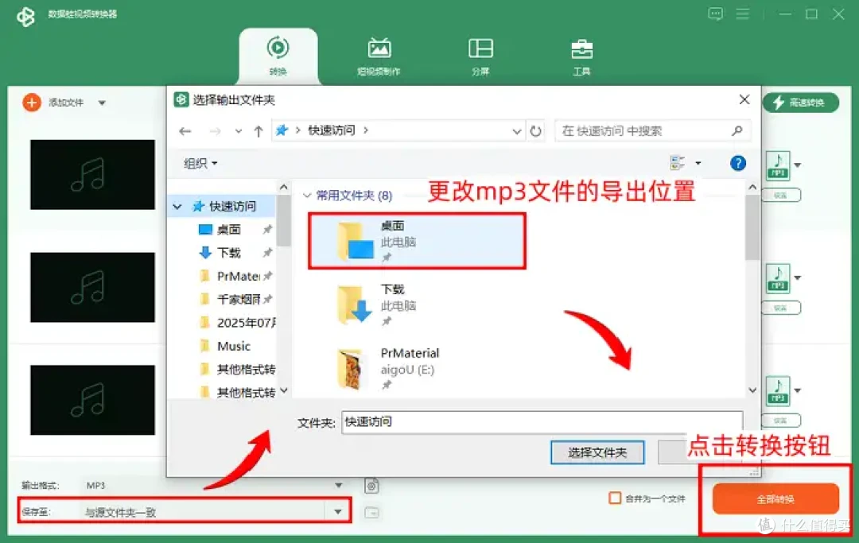This screenshot has width=859, height=543.
Task: Go up one folder level
Action: (x=258, y=131)
